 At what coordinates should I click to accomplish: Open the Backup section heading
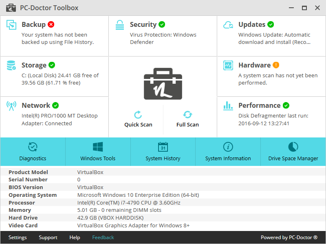(33, 24)
